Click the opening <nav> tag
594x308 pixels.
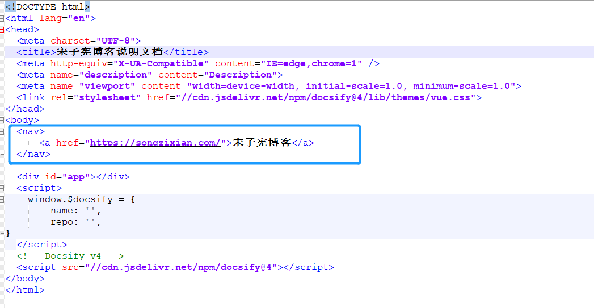coord(31,131)
